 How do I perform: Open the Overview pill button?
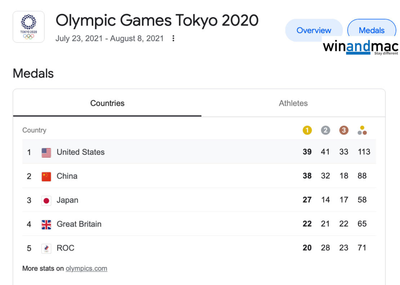coord(314,30)
